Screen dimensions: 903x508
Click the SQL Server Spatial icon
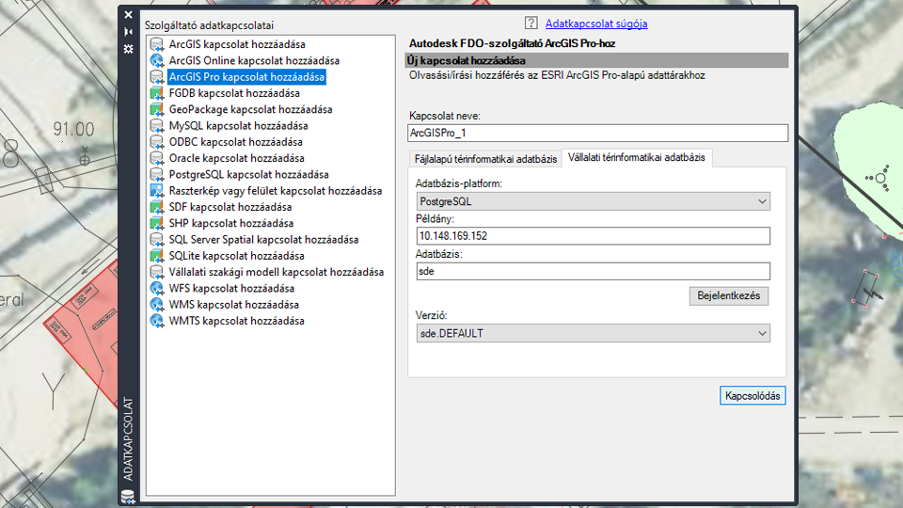[157, 240]
